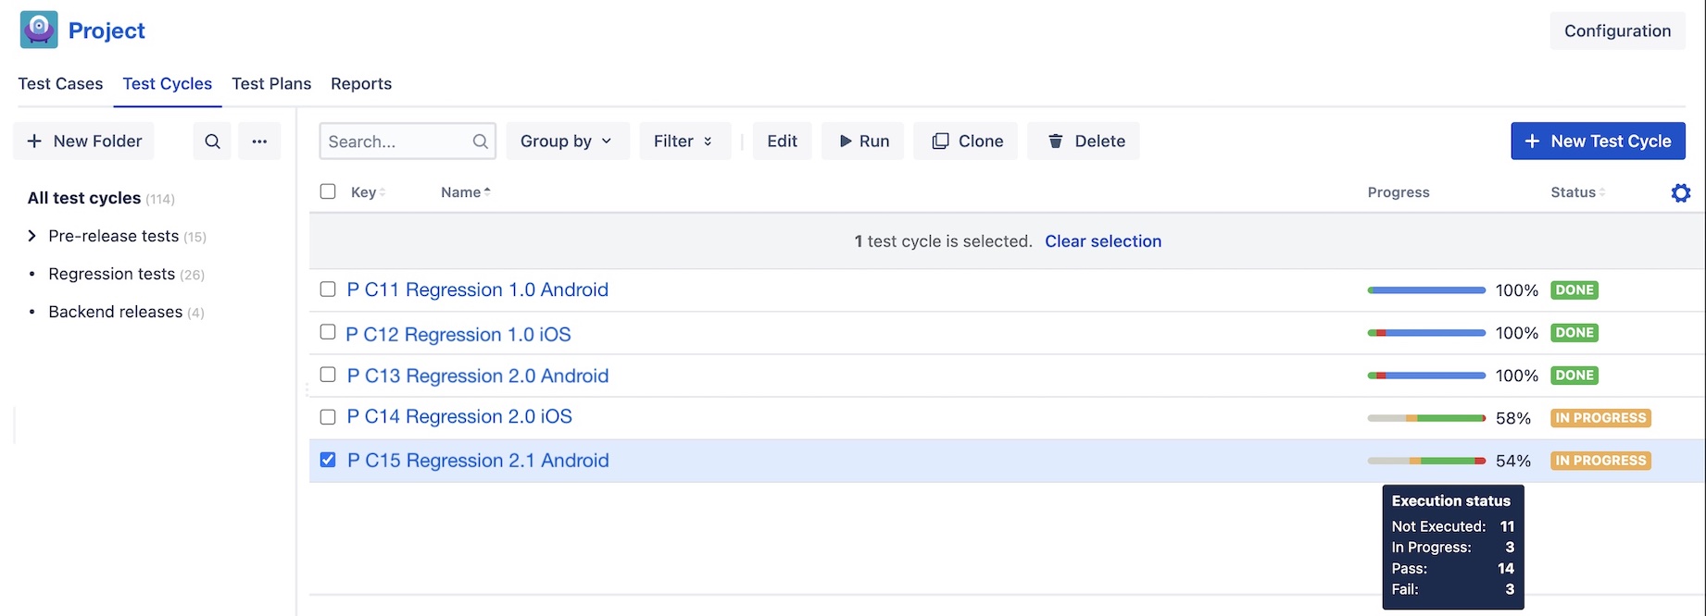Click the column settings gear icon
The image size is (1706, 616).
1680,192
